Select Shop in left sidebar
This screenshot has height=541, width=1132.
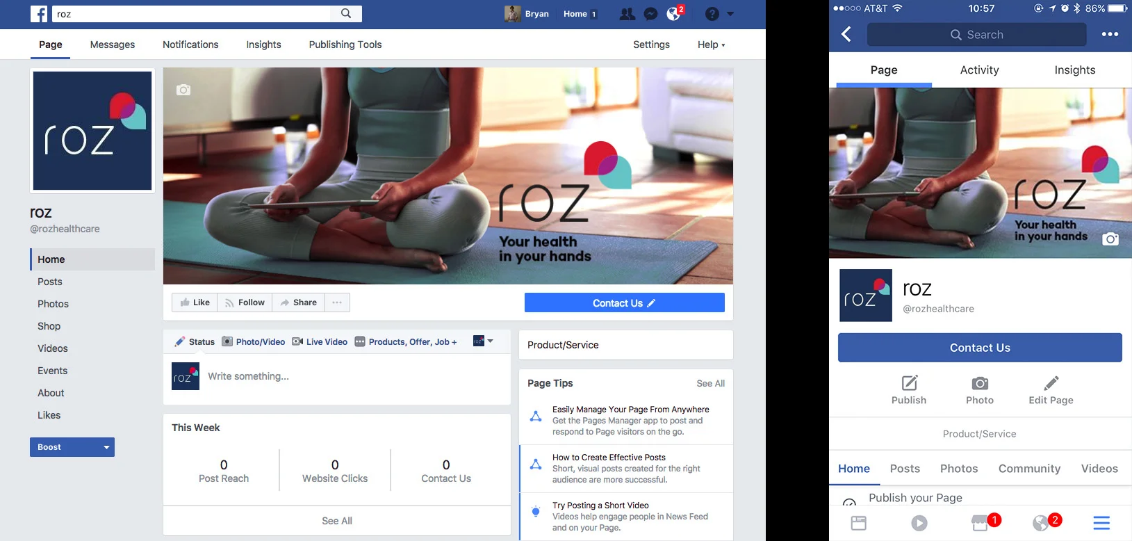tap(49, 326)
